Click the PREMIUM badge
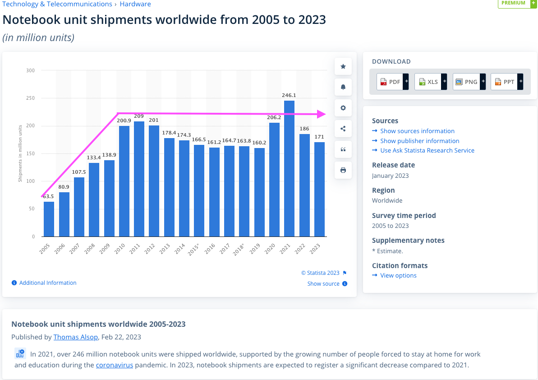Image resolution: width=538 pixels, height=380 pixels. pos(517,4)
